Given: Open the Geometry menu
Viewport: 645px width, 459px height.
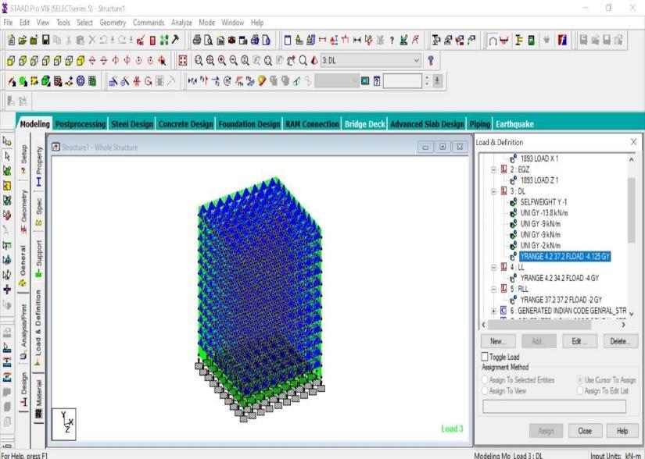Looking at the screenshot, I should coord(113,23).
